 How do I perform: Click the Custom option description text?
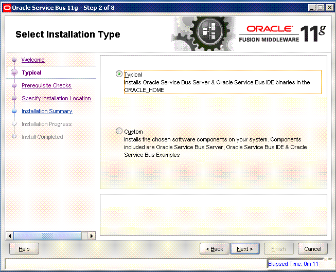(216, 147)
